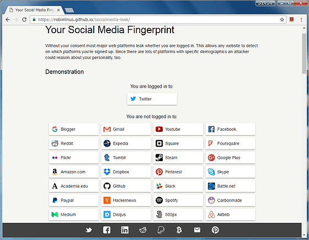Click the Skype logo icon

click(x=211, y=172)
